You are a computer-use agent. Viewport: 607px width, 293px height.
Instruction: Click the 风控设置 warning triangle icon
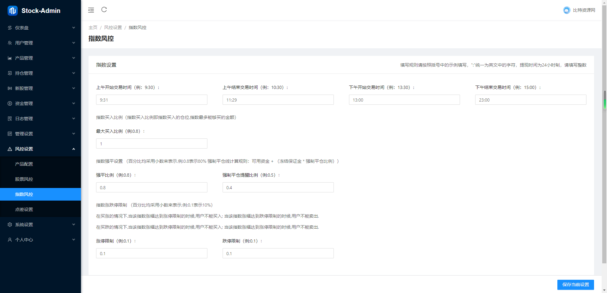(9, 149)
